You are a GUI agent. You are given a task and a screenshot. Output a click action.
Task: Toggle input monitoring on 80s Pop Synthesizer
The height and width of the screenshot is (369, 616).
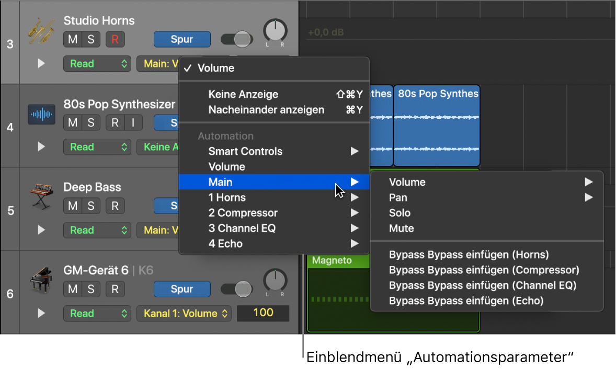tap(133, 122)
